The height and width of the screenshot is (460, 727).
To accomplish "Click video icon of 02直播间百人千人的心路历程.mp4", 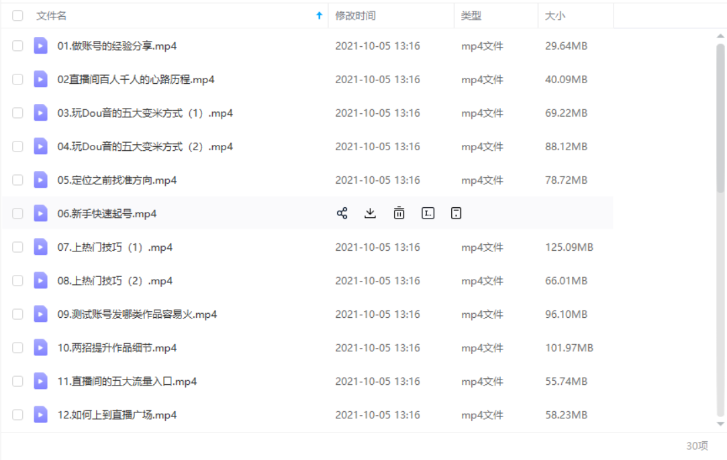I will pos(41,79).
